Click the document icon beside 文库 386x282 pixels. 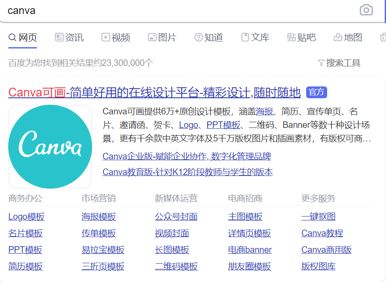[245, 38]
